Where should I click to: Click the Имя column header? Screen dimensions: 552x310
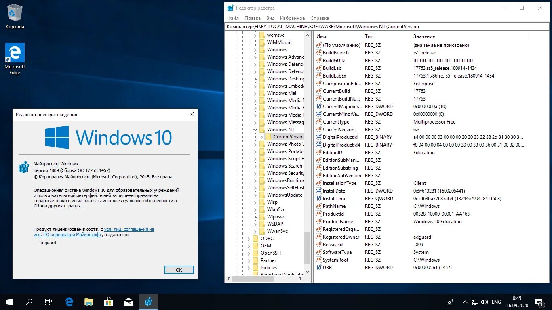click(x=338, y=36)
